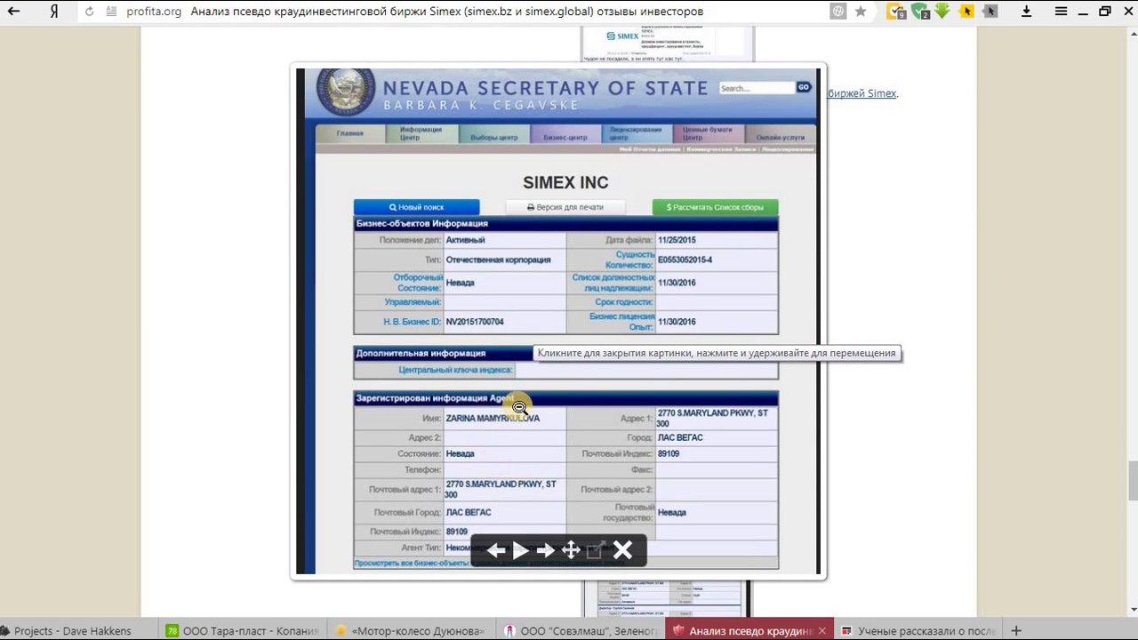The image size is (1138, 640).
Task: Close the lightbox with the X
Action: 622,550
